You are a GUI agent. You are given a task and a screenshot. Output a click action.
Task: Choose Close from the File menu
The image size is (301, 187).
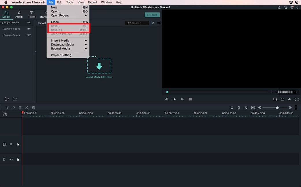pyautogui.click(x=68, y=22)
